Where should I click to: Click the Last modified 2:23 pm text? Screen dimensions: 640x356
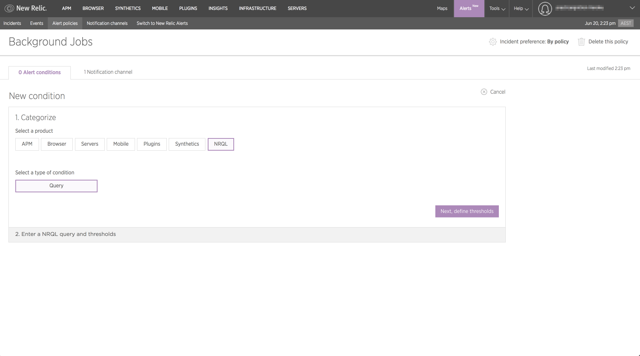click(609, 68)
